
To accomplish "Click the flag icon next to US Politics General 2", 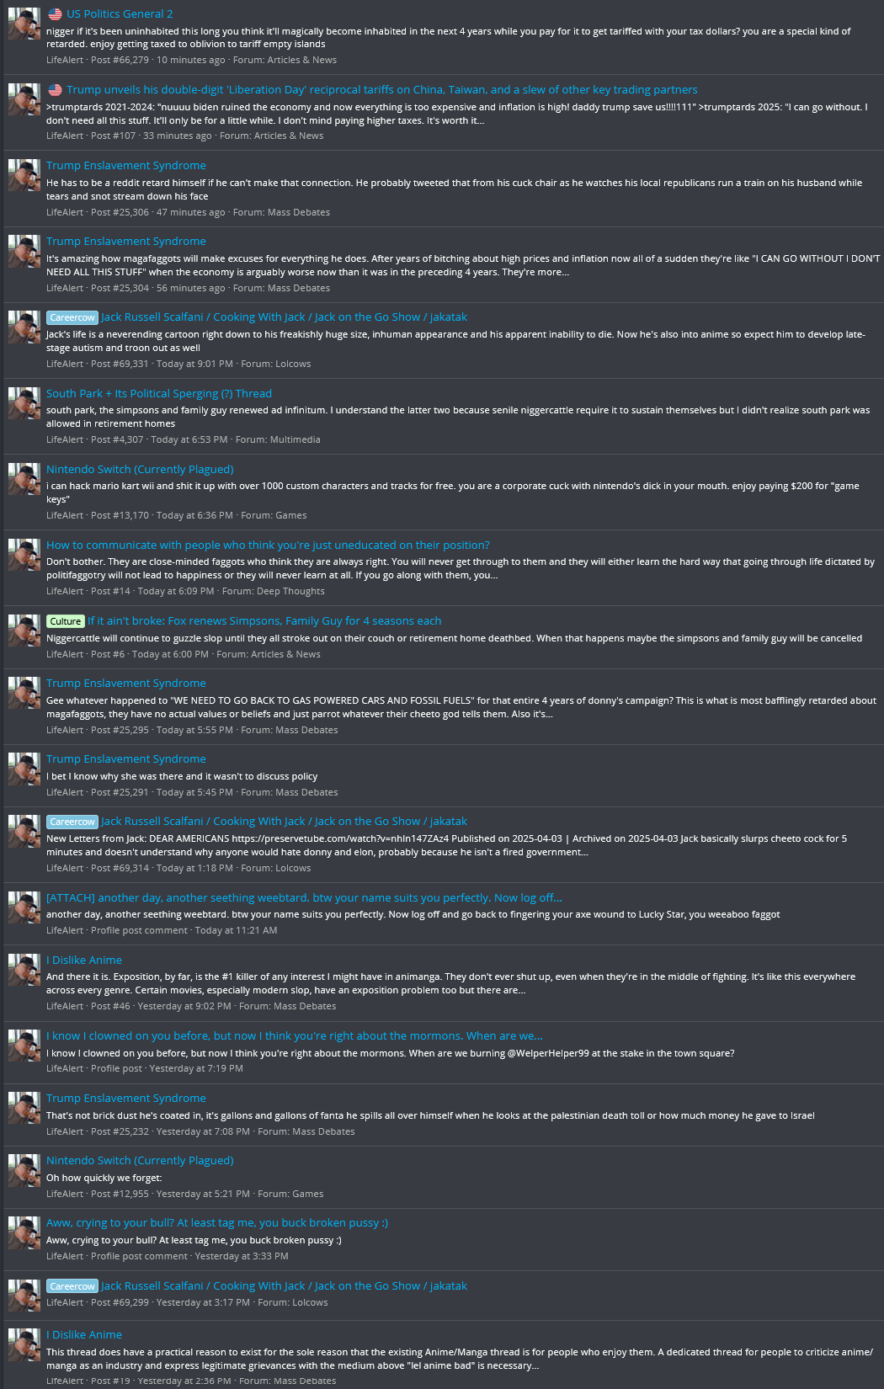I will tap(55, 13).
